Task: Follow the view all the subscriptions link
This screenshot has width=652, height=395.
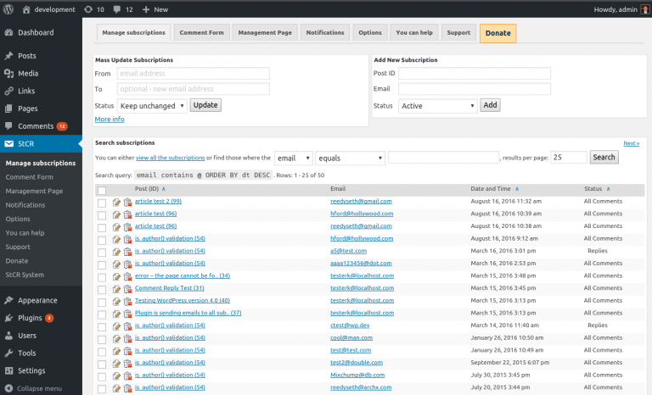Action: pos(170,158)
